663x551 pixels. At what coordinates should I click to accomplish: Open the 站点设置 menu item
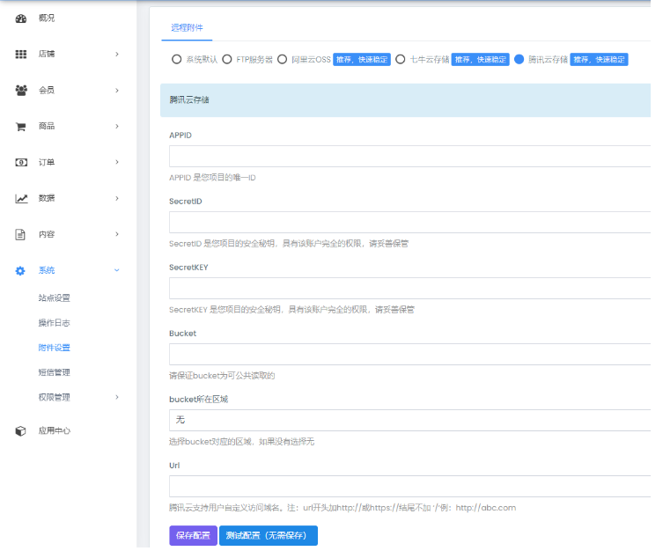point(54,298)
